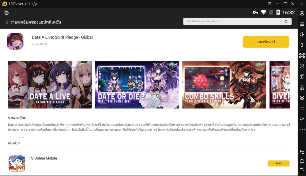306x176 pixels.
Task: Toggle fullscreen mode icon in sidebar
Action: pyautogui.click(x=302, y=56)
